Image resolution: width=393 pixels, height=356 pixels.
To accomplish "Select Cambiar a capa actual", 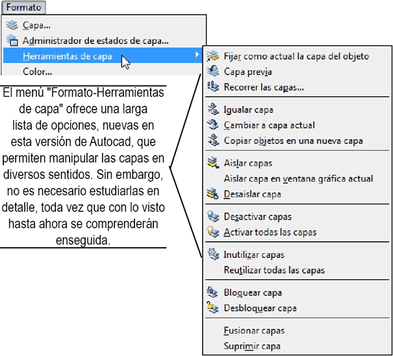I will (x=269, y=125).
